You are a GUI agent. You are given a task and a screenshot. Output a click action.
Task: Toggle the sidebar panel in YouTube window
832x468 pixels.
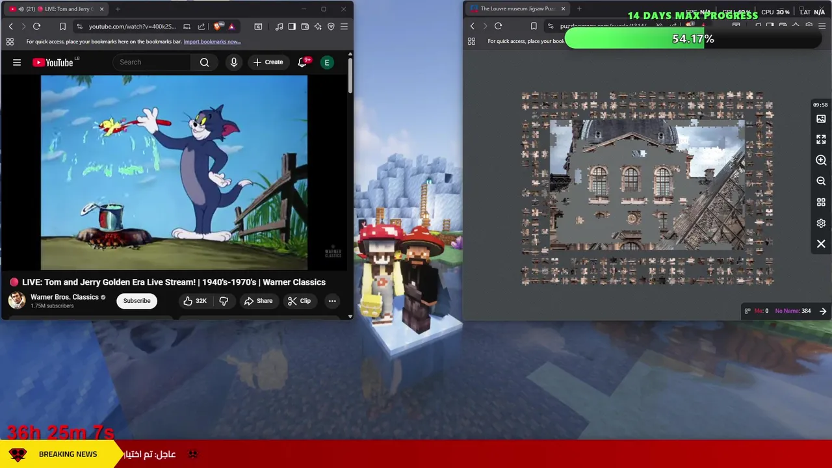point(292,26)
